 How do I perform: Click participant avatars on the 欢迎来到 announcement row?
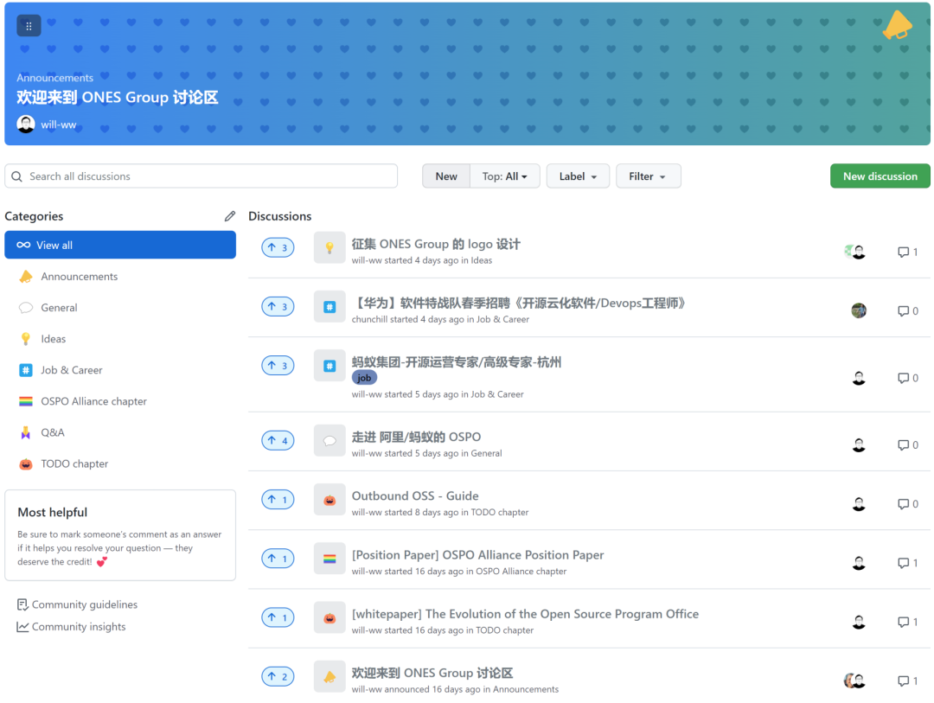pos(855,681)
